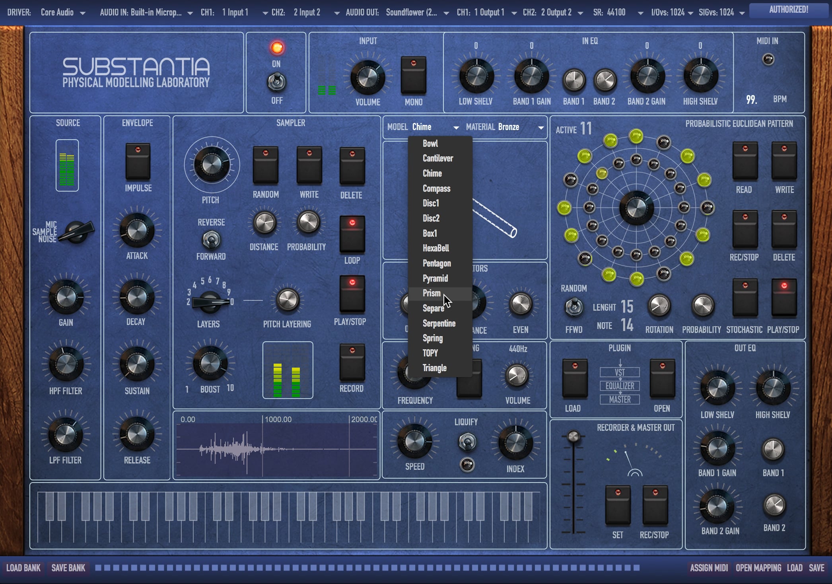Open the AUDIO IN device dropdown
832x584 pixels.
point(161,12)
